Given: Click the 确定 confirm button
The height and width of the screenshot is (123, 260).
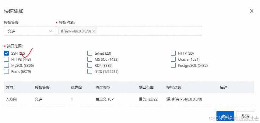Looking at the screenshot, I should click(x=225, y=116).
